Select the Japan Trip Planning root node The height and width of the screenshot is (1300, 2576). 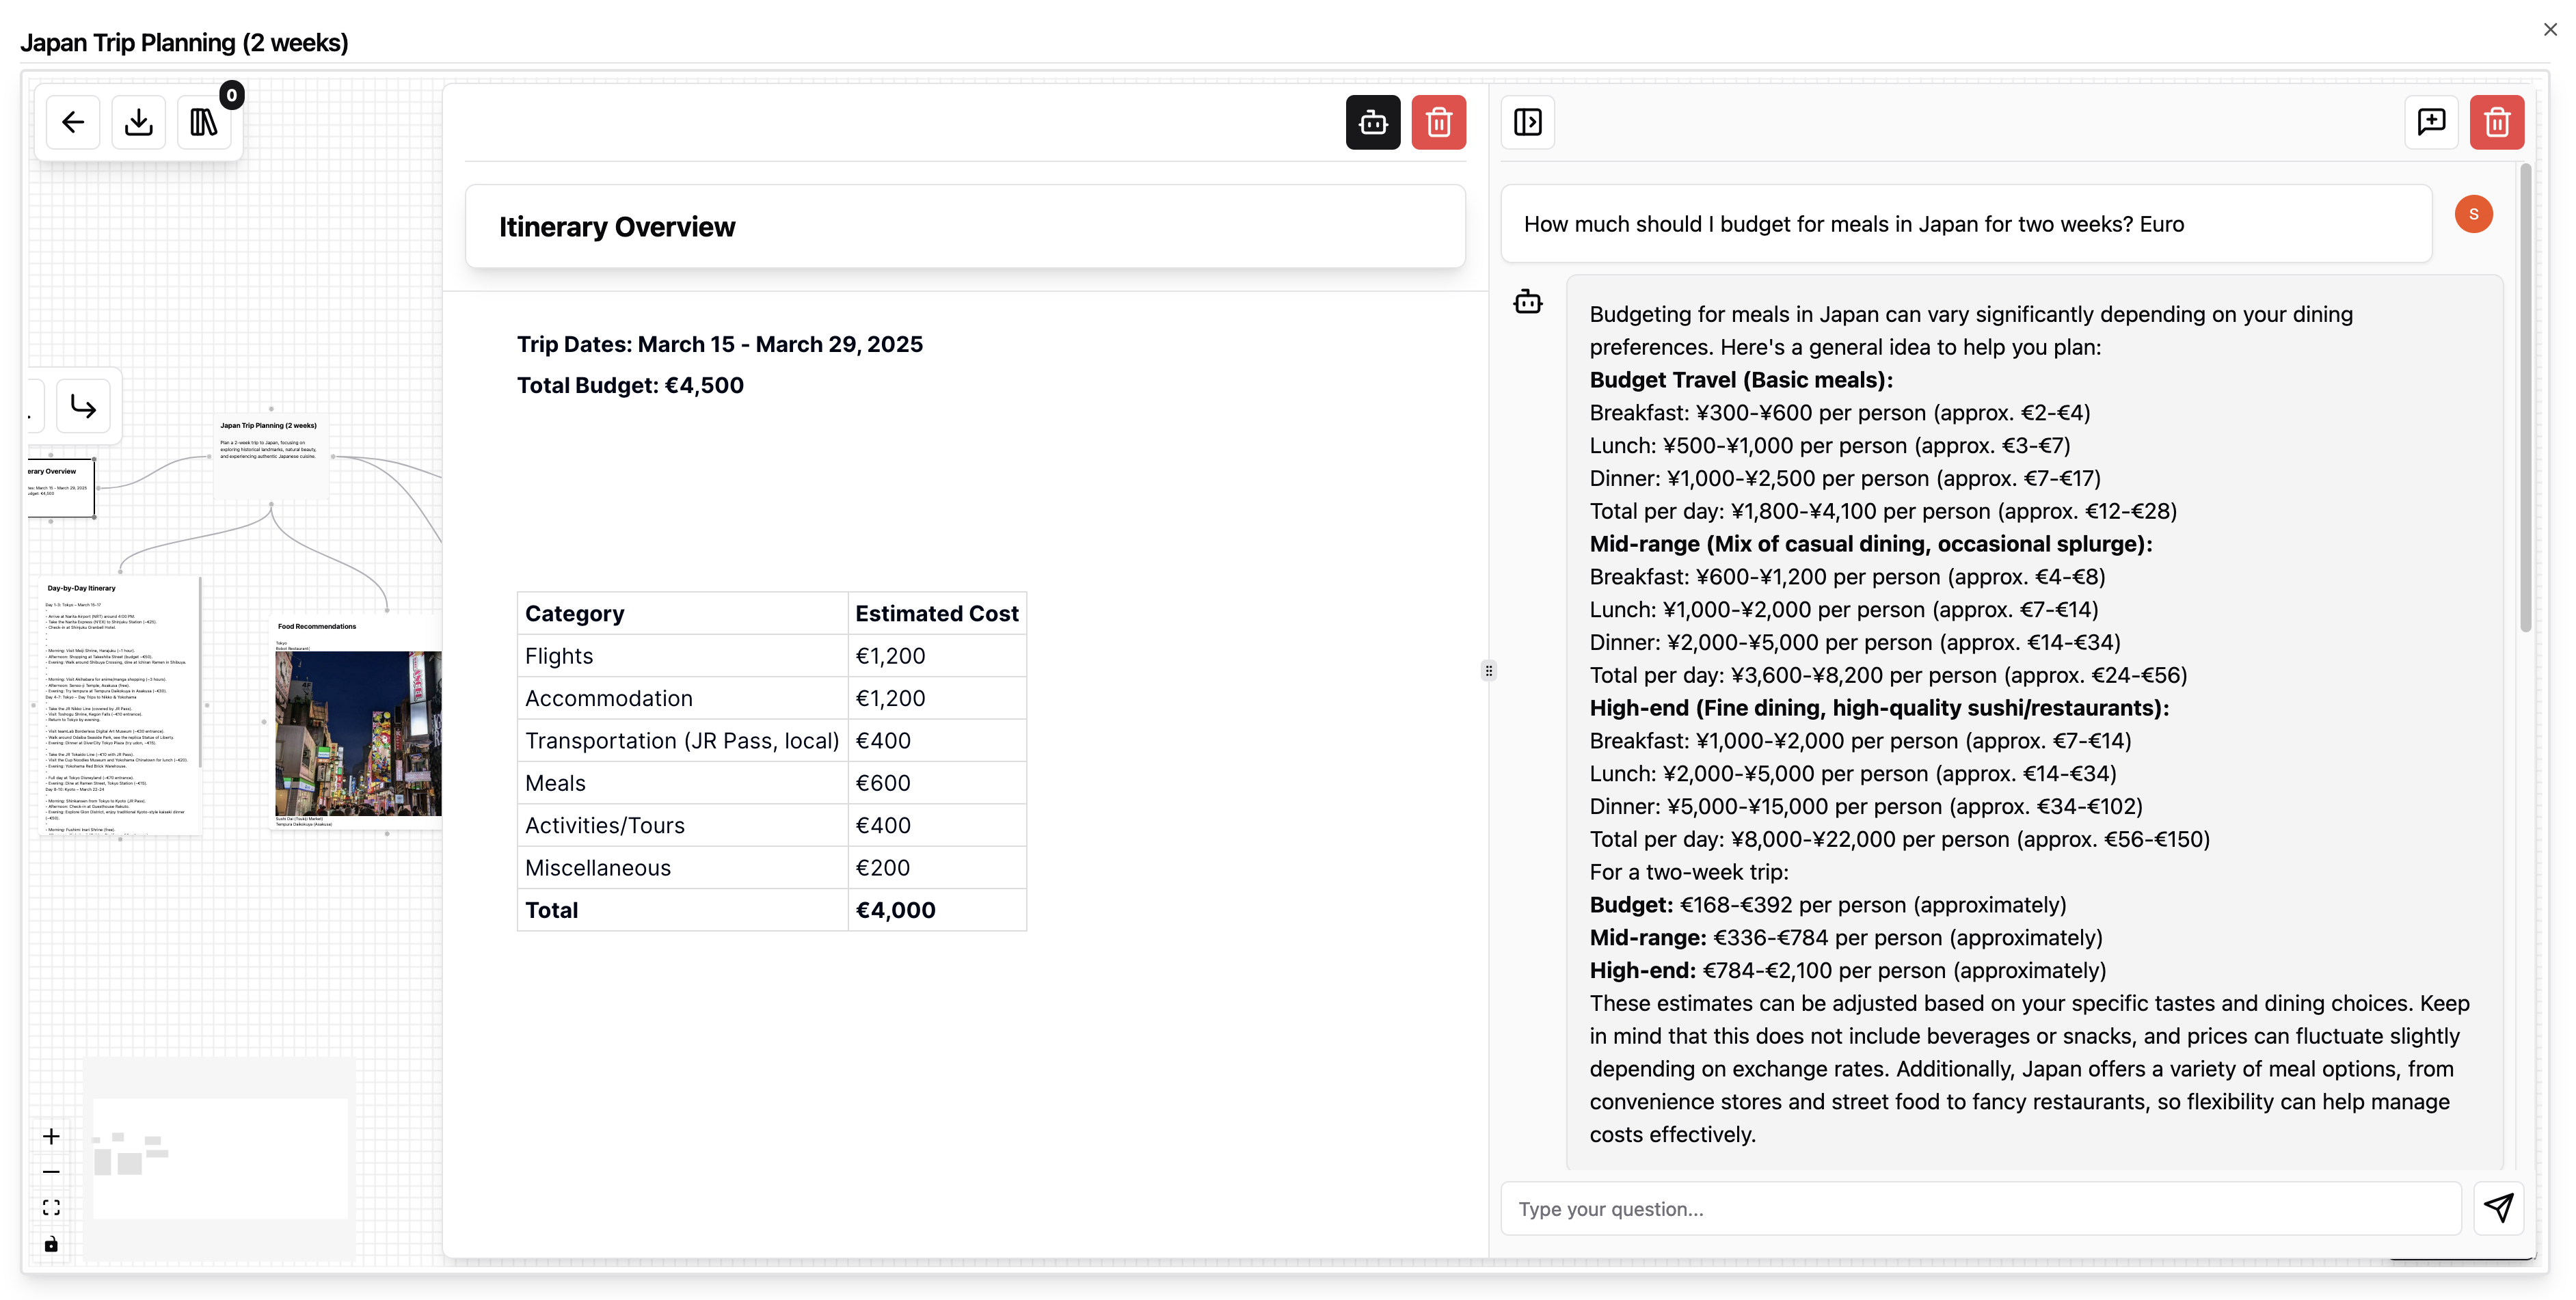point(271,455)
